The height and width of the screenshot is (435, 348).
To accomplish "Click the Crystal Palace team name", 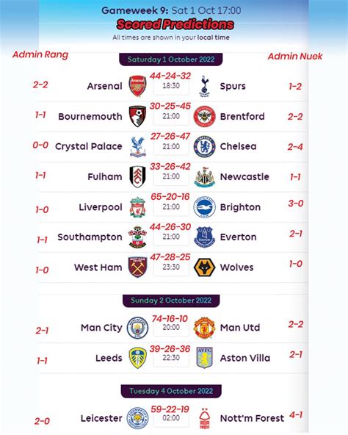I will 88,146.
